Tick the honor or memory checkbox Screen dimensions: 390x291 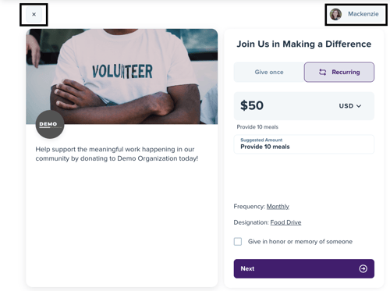coord(238,242)
